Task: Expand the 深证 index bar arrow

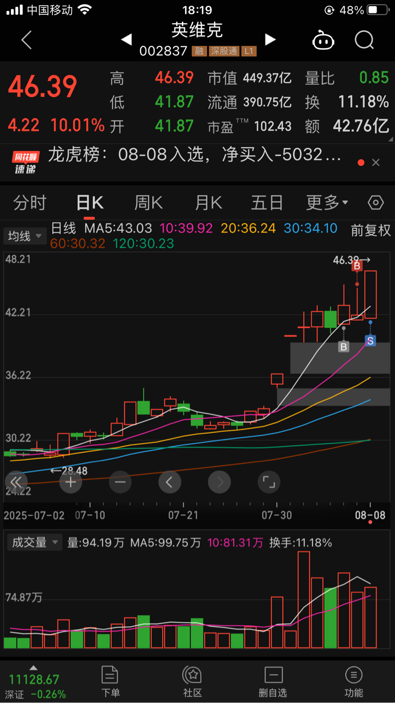Action: [x=33, y=668]
